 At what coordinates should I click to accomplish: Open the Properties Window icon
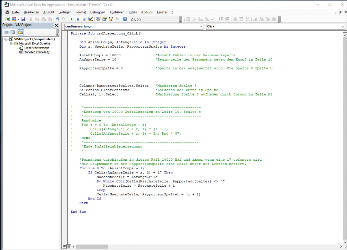click(104, 19)
